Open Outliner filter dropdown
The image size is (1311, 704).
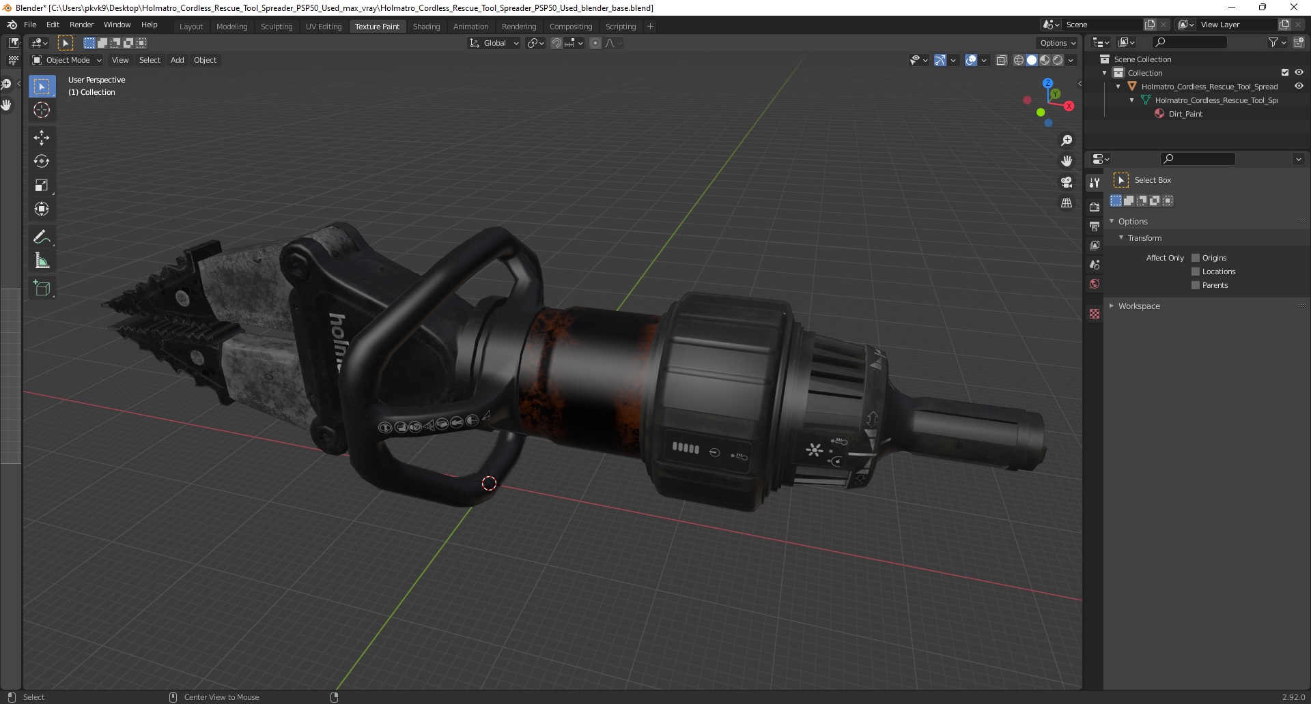[1277, 42]
